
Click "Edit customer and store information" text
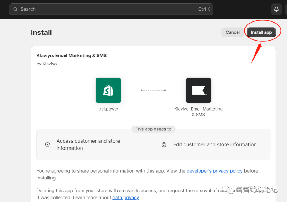pyautogui.click(x=215, y=144)
